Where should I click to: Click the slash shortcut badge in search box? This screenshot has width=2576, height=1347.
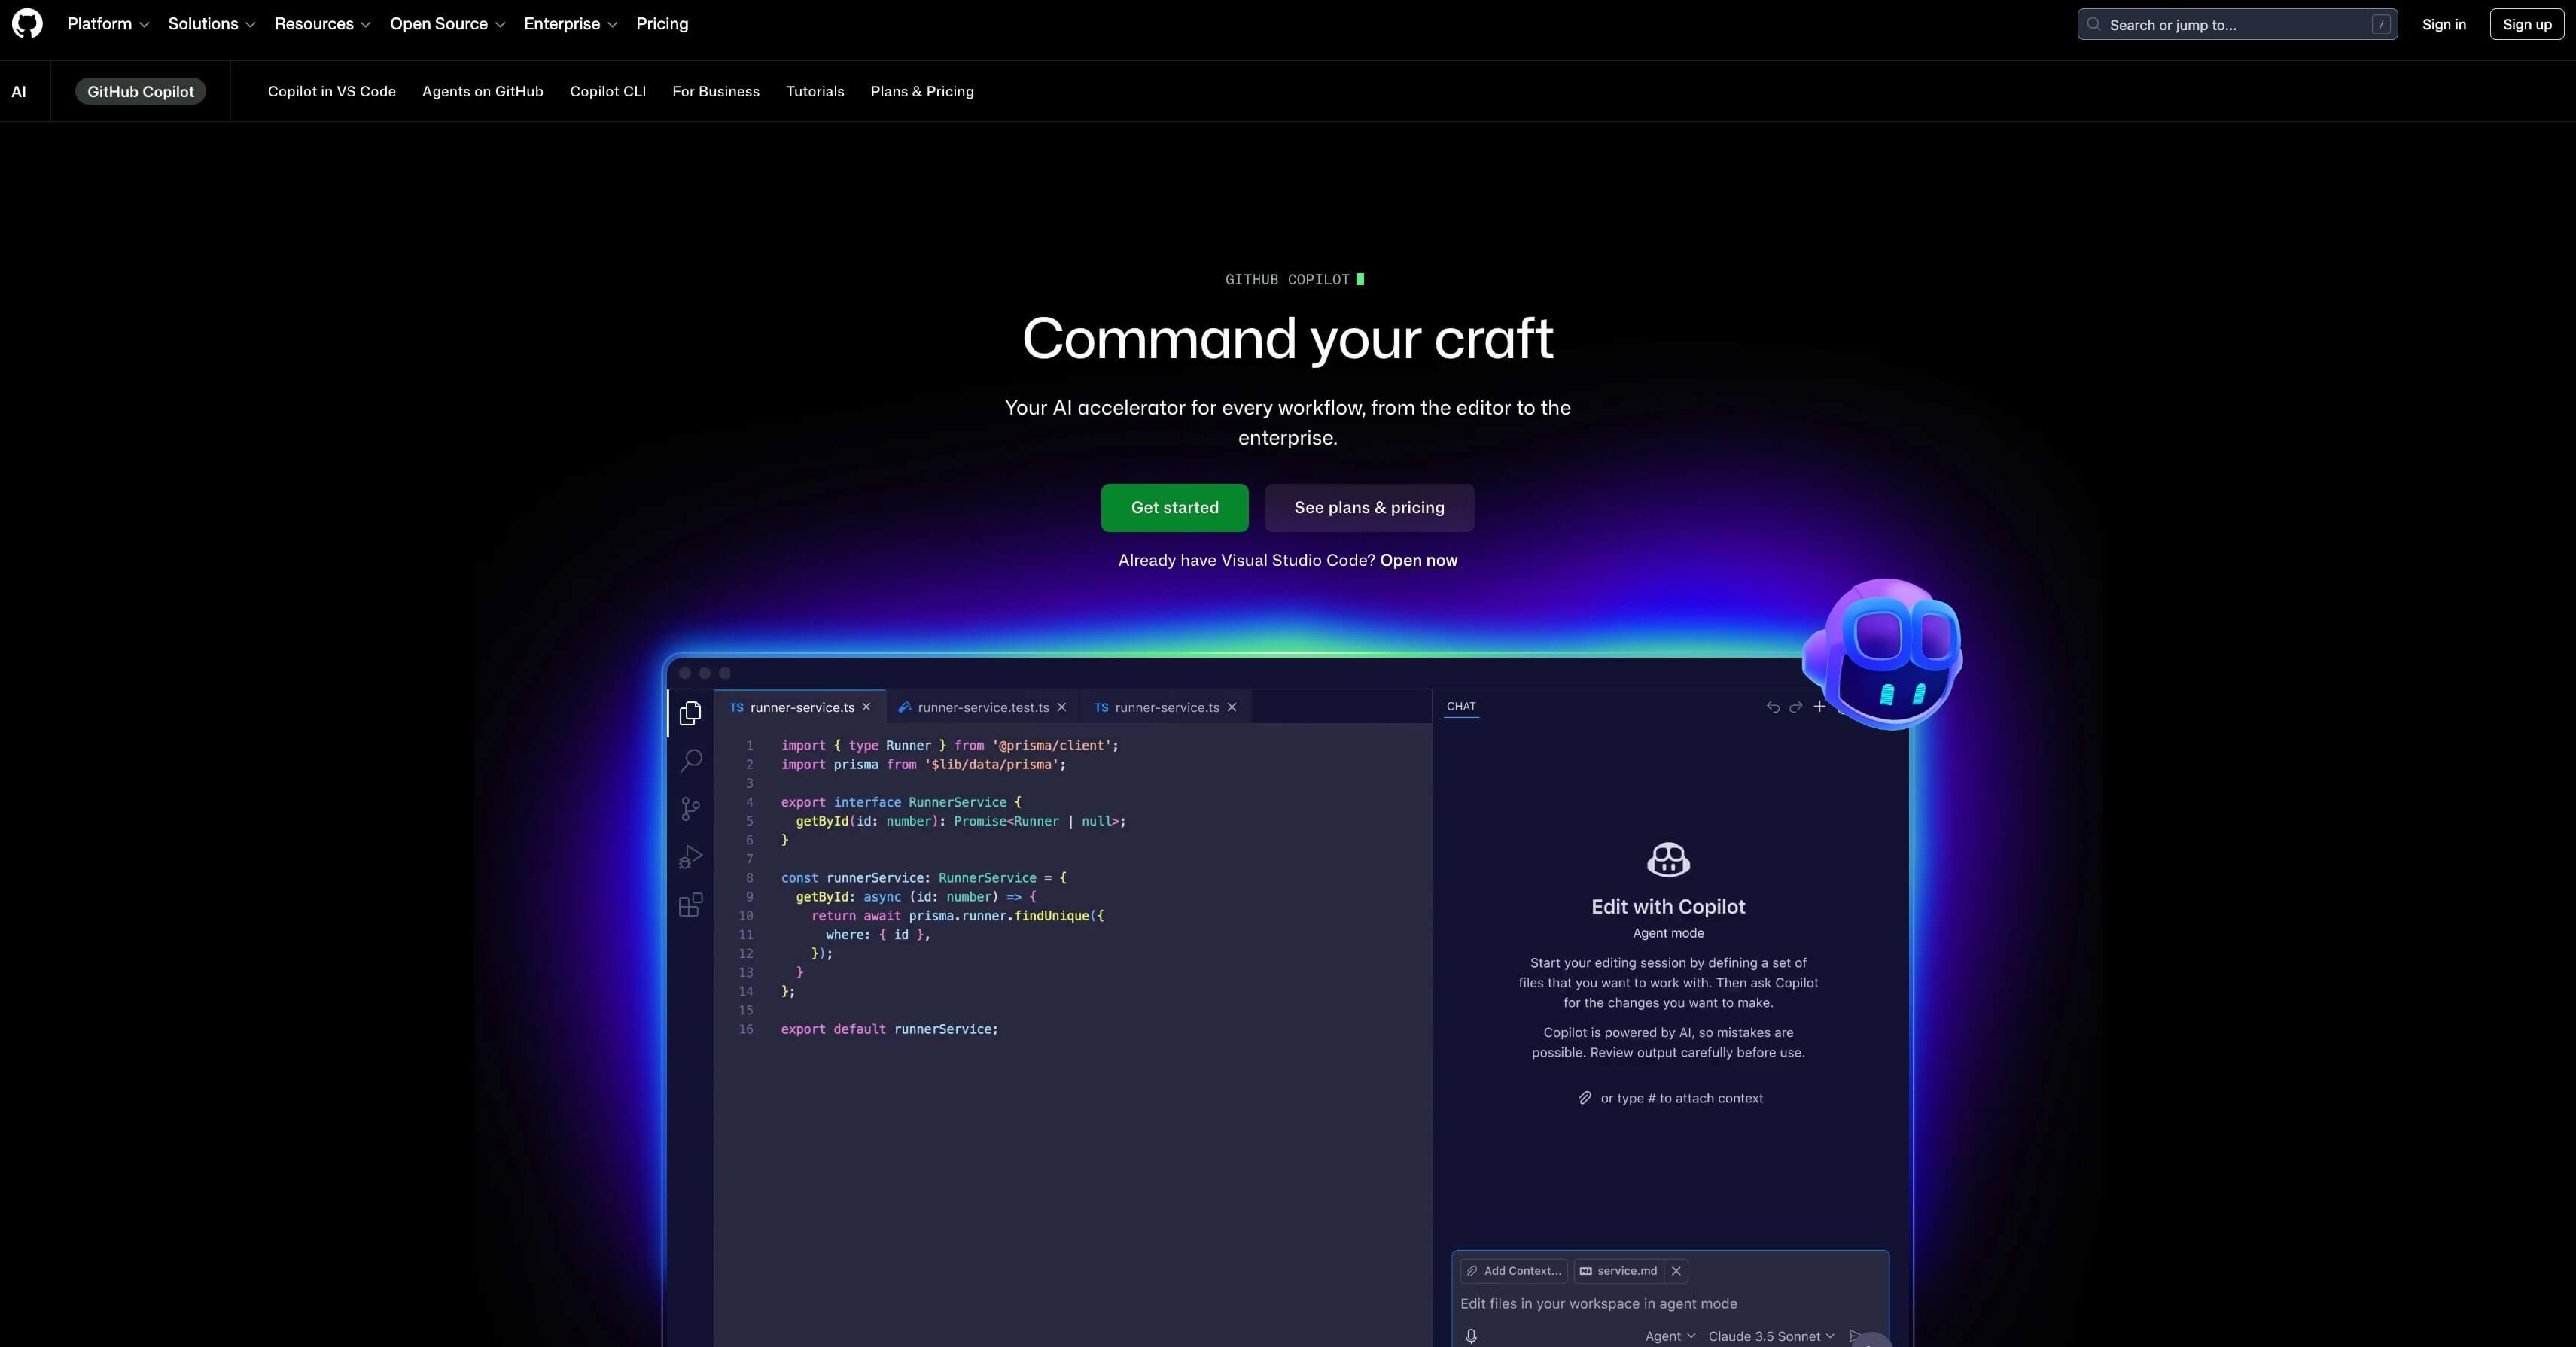click(2381, 25)
